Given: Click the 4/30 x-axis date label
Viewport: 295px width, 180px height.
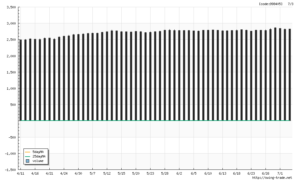Looking at the screenshot, I should pos(78,173).
